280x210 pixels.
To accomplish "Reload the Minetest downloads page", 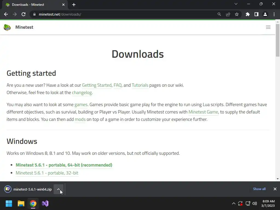I will point(24,14).
